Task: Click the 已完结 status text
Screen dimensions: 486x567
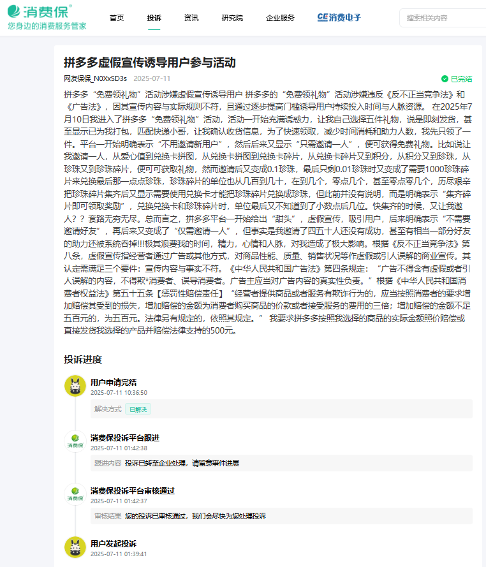Action: (x=461, y=79)
